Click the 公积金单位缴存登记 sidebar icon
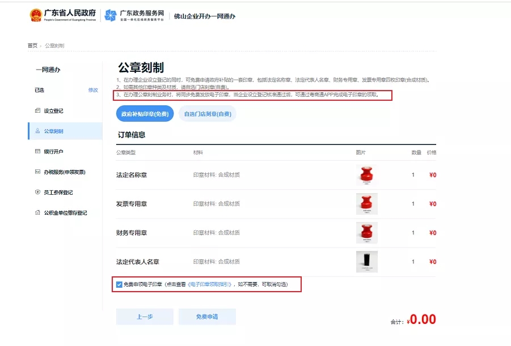Viewport: 511px width, 346px height. [37, 213]
